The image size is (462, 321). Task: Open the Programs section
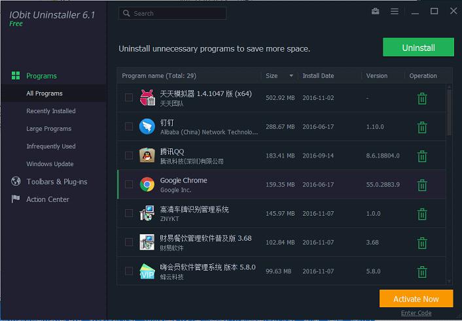[41, 76]
